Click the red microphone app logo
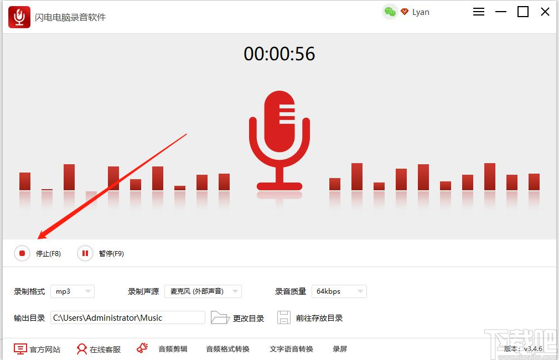Image resolution: width=559 pixels, height=360 pixels. 18,17
